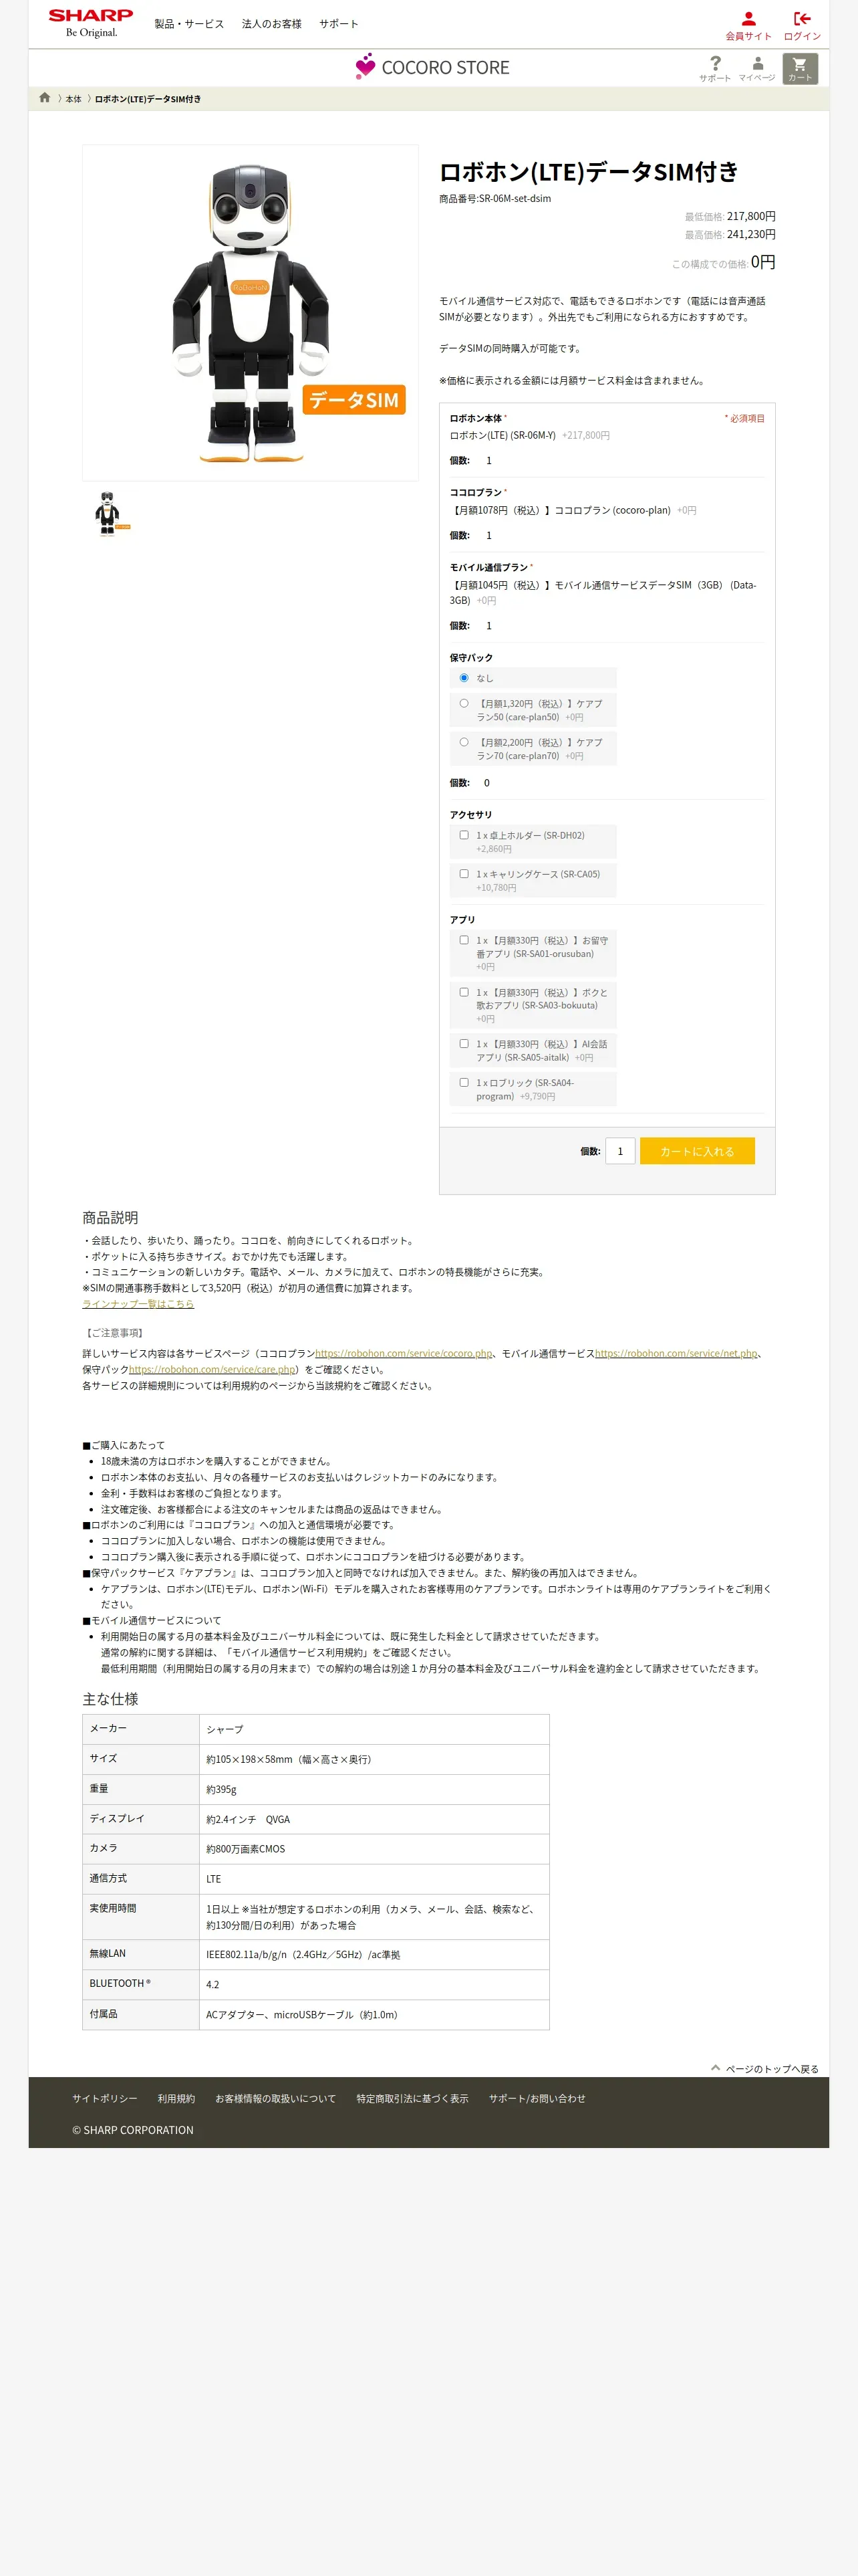Click the SHARP Be Original logo

[91, 23]
